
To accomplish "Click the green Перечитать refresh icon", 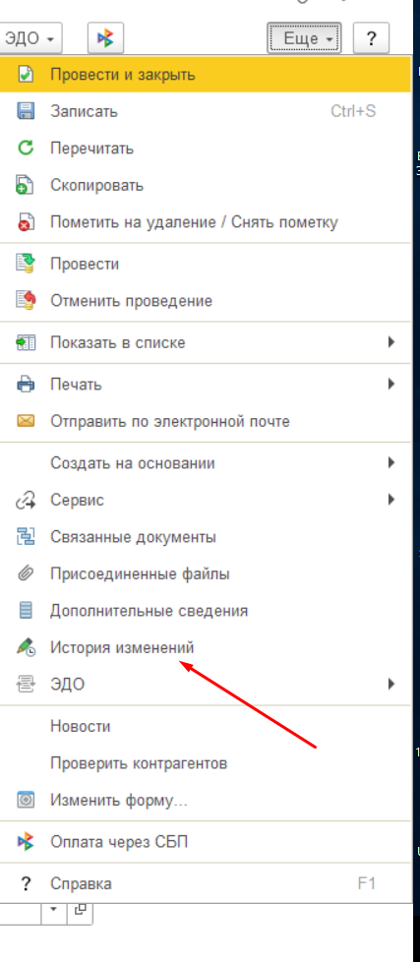I will 26,149.
